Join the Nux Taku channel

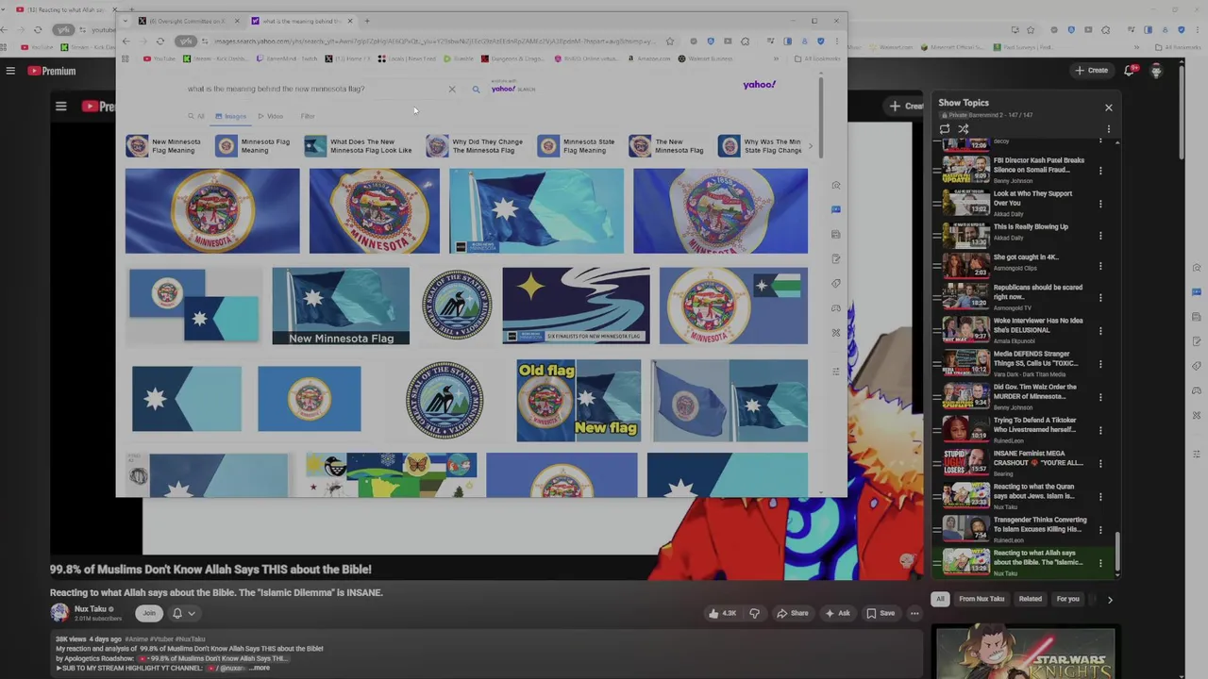point(148,613)
